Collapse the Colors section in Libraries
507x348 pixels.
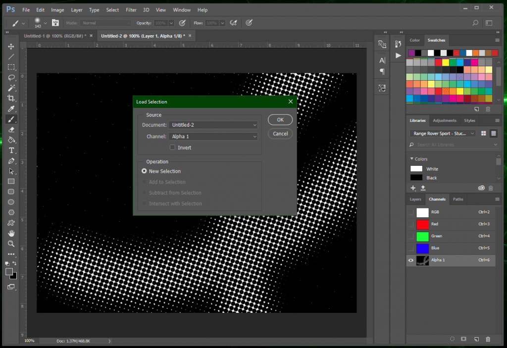click(x=411, y=159)
